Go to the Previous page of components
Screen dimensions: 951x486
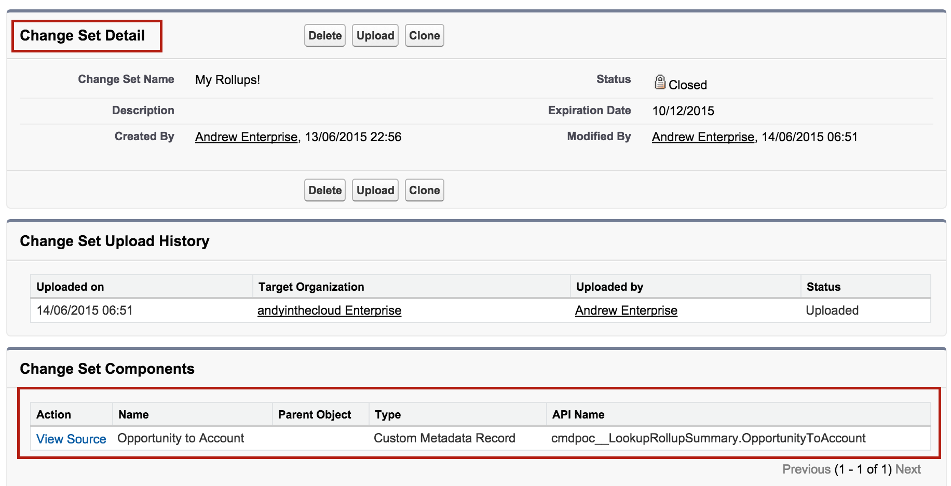806,469
